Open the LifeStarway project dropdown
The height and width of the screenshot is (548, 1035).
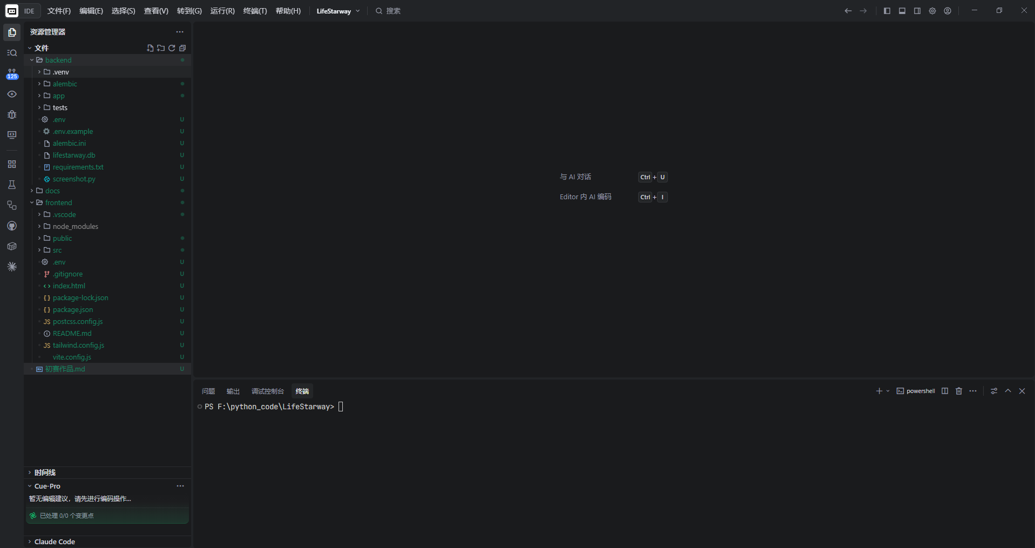tap(338, 11)
